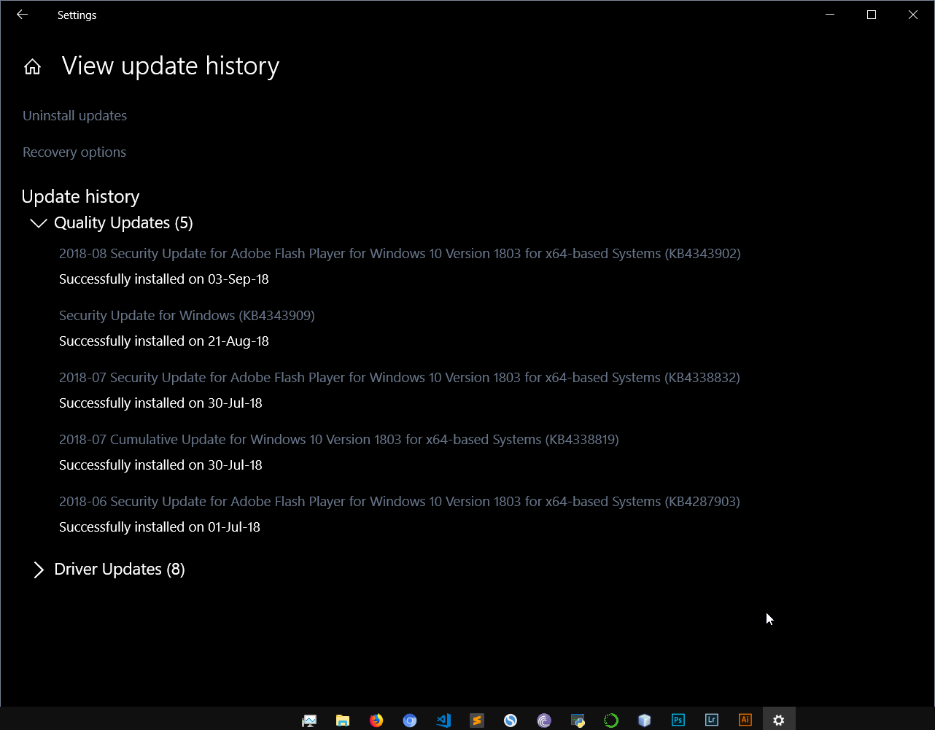935x730 pixels.
Task: Open the system monitor taskbar icon
Action: click(x=309, y=721)
